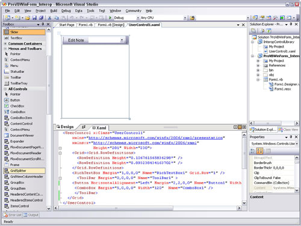Pin the Toolbox panel

(43, 24)
